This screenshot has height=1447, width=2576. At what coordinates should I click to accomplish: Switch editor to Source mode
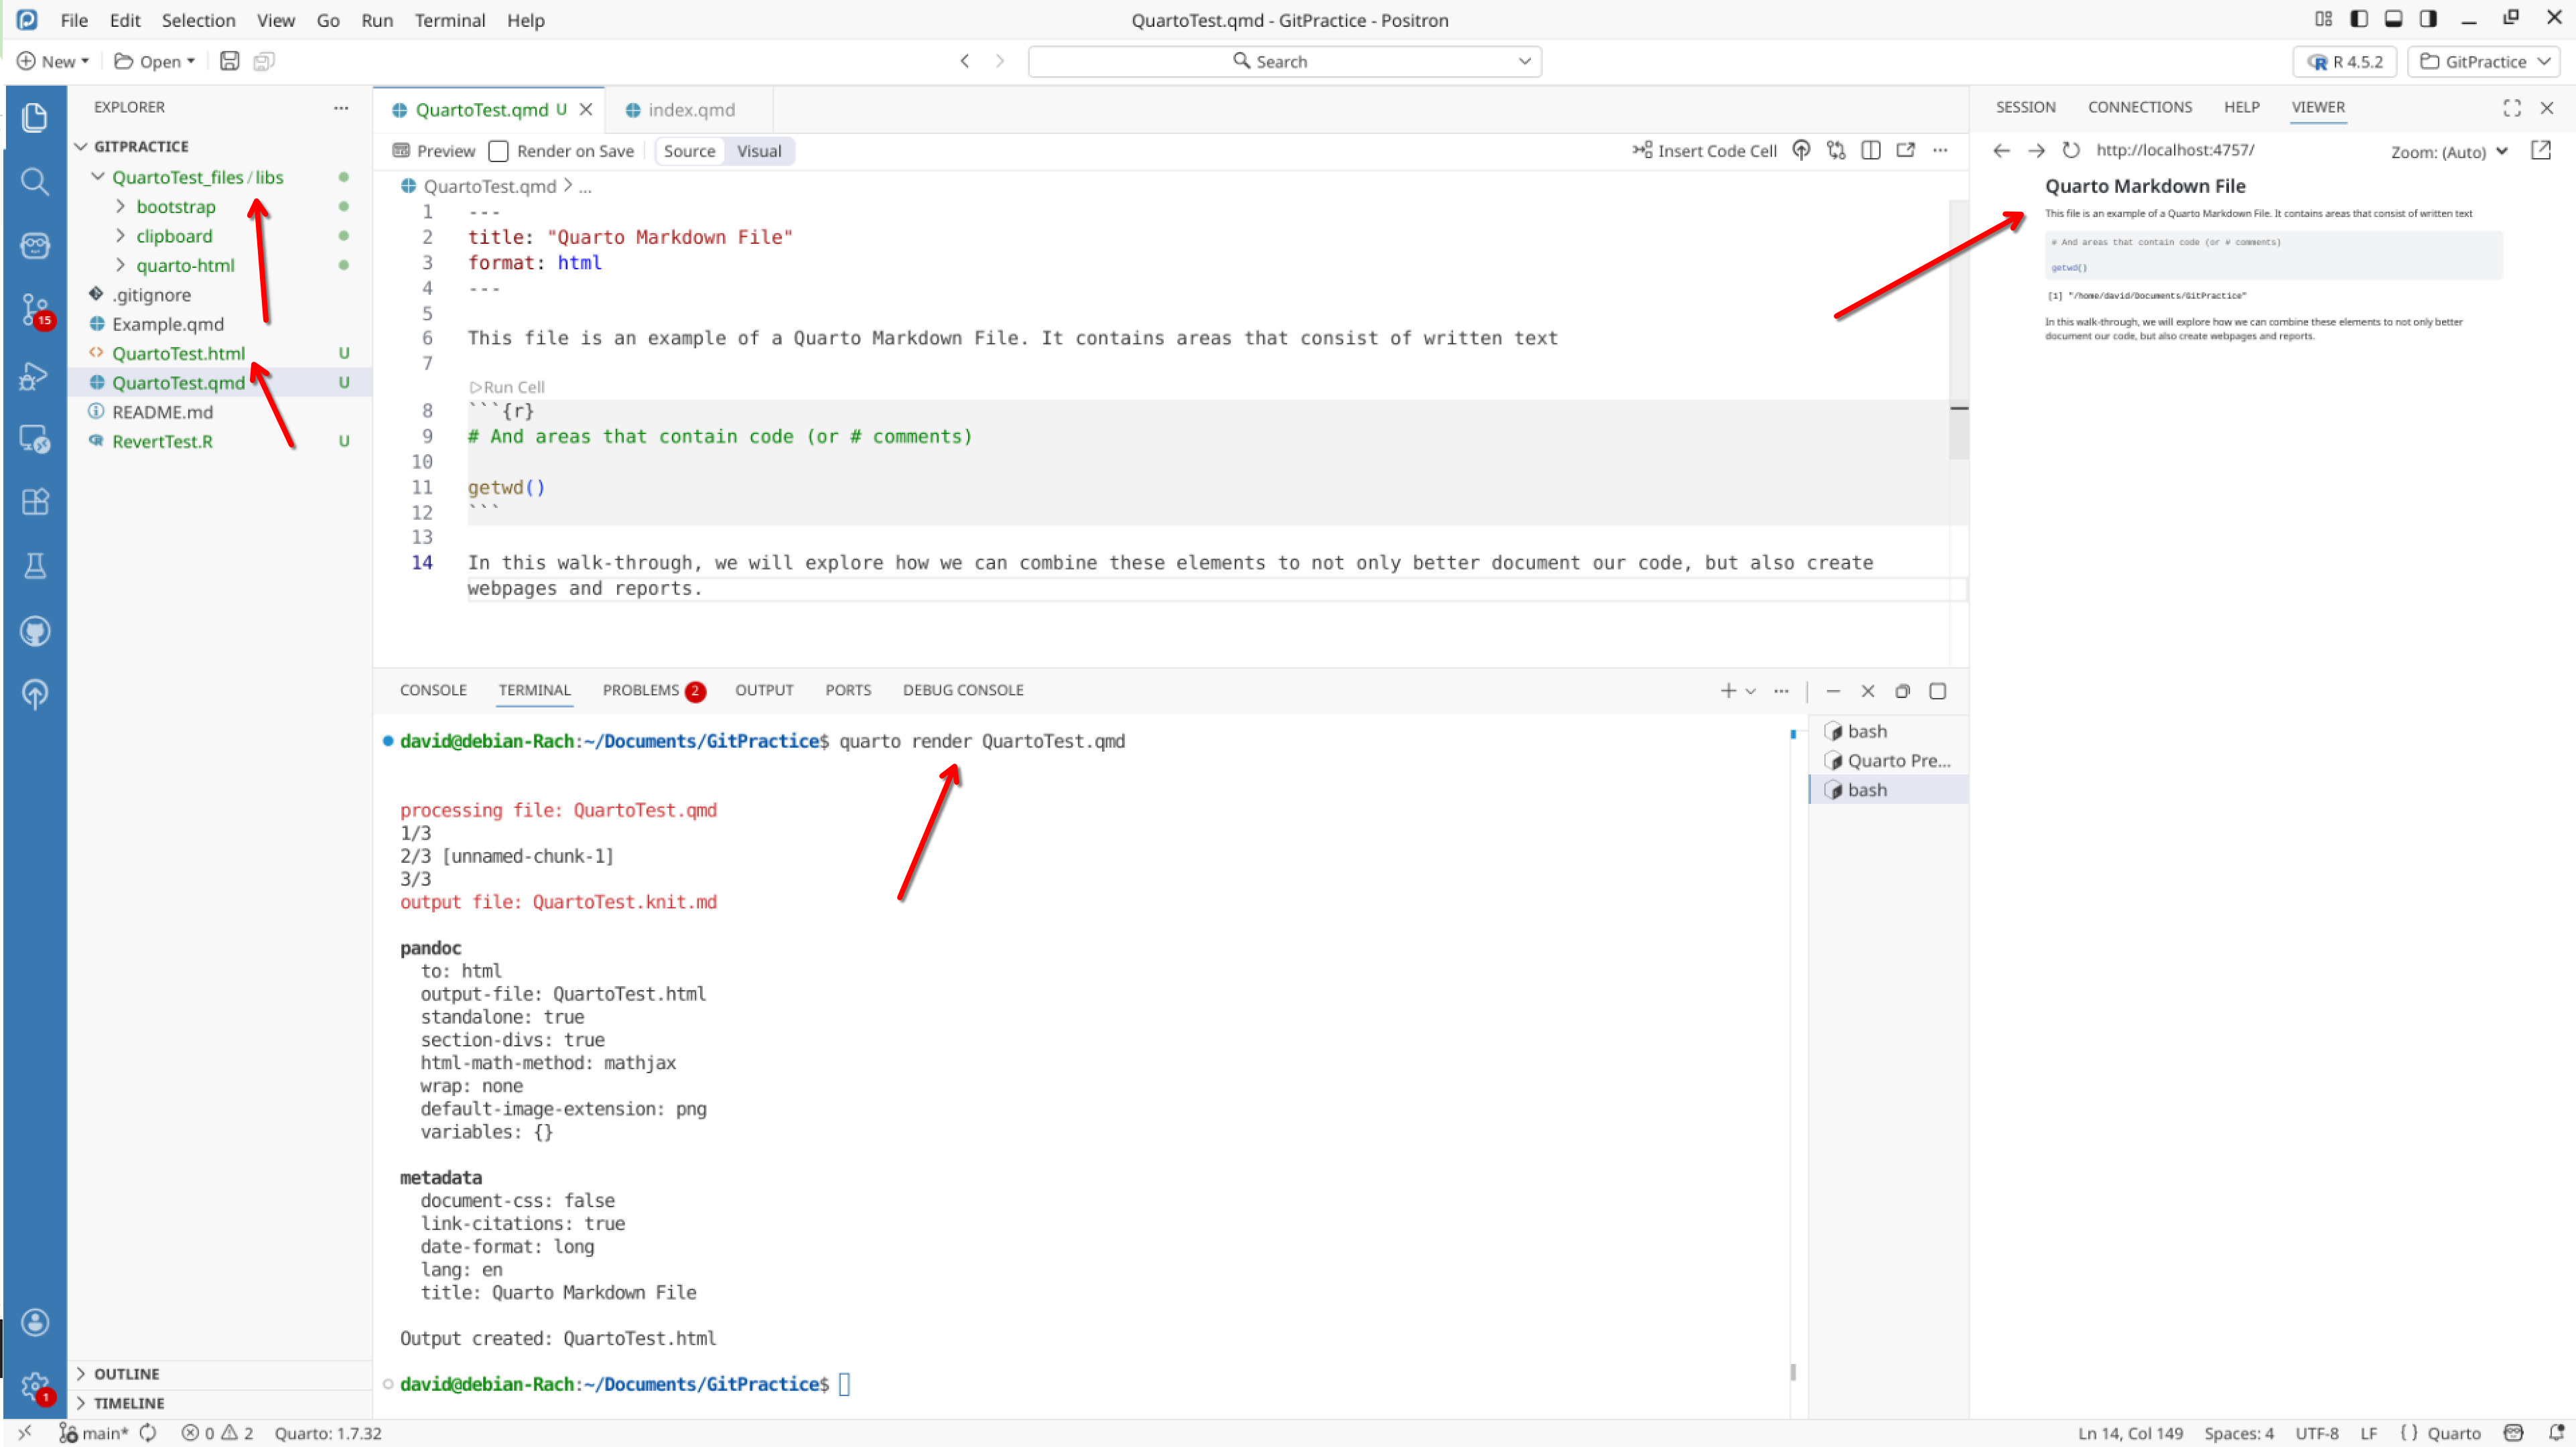click(x=689, y=151)
